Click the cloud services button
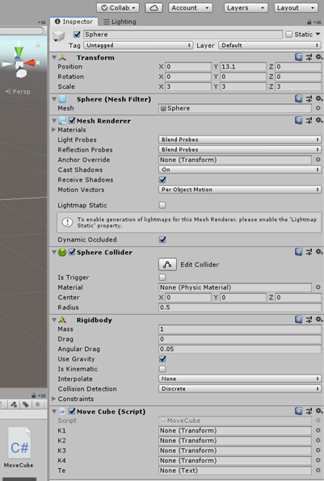Viewport: 324px width, 481px height. (154, 8)
